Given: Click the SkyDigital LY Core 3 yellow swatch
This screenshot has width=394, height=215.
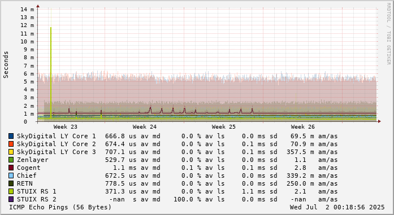Looking at the screenshot, I should coord(11,152).
